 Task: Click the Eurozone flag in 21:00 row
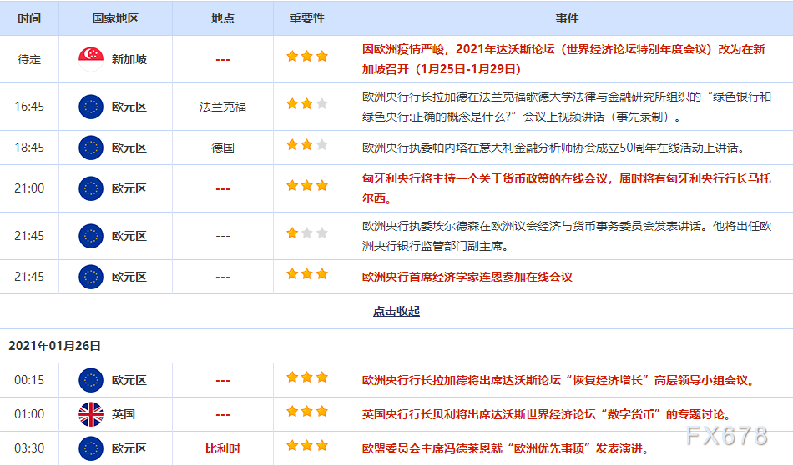point(90,188)
